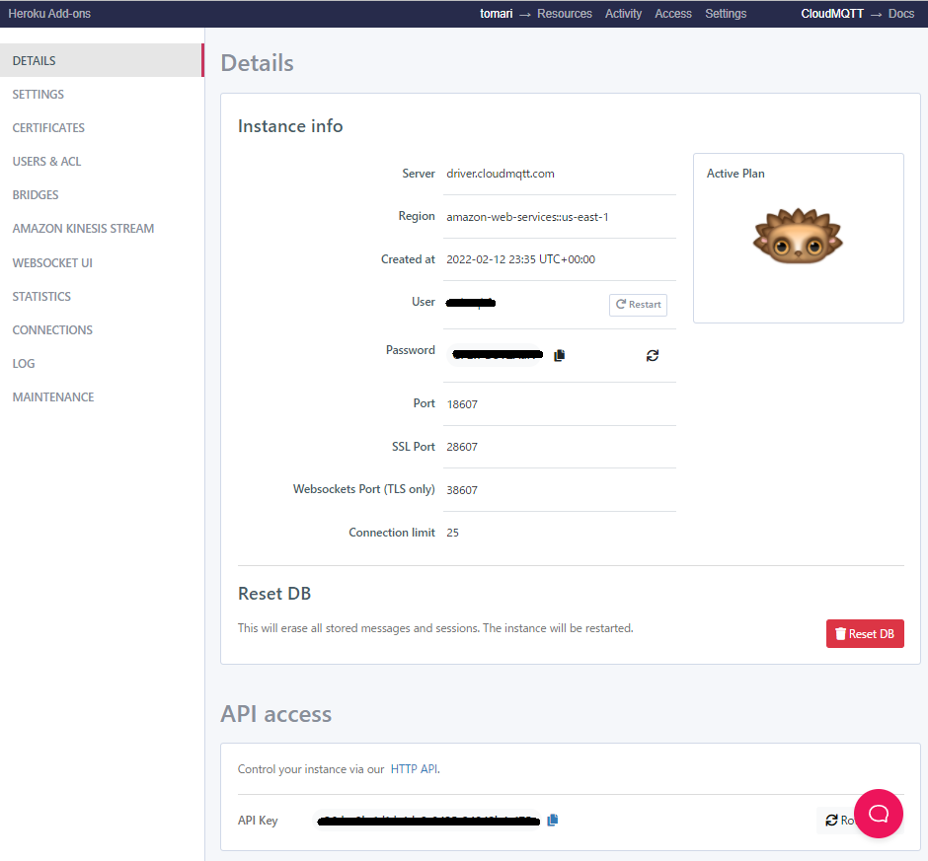Screen dimensions: 928x861
Task: Open the Resources header link
Action: (565, 14)
